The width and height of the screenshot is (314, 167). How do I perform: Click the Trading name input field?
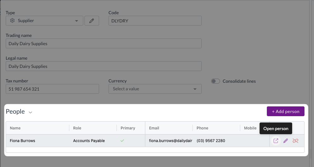[x=104, y=44]
